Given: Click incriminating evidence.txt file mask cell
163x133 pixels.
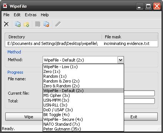Looking at the screenshot, I should point(127,43).
